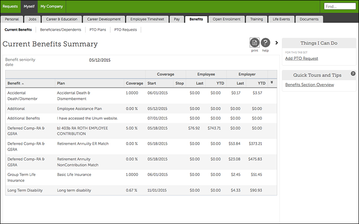Click the 5.00 % coverage value
Viewport: 359px width, 224px height.
pos(131,128)
